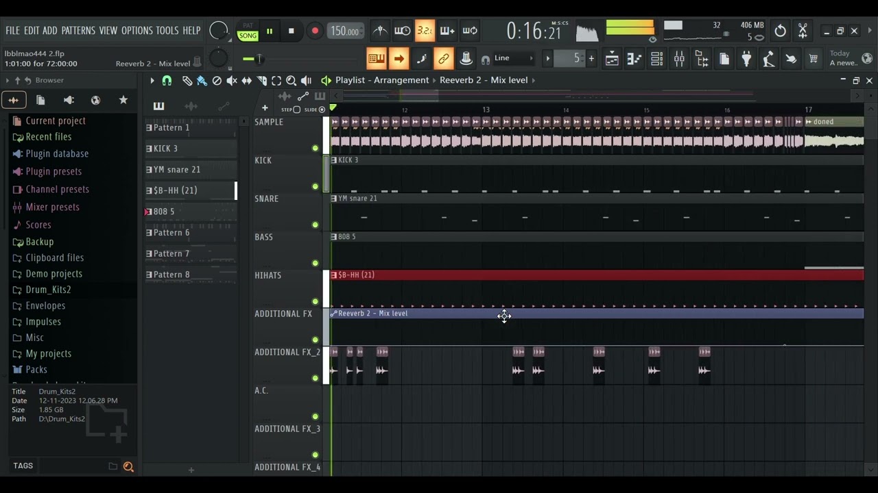Open the pattern selector arrow left of 5
Image resolution: width=878 pixels, height=493 pixels.
(x=548, y=58)
